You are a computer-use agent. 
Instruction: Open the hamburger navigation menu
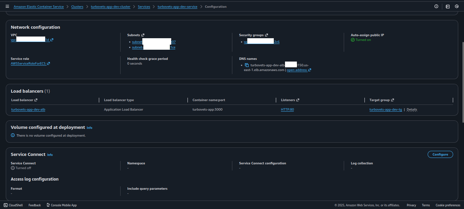pos(7,6)
